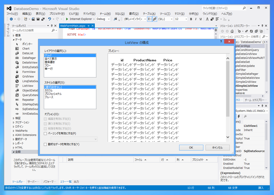
Task: Open the デバッグ(D) menu
Action: pos(89,14)
